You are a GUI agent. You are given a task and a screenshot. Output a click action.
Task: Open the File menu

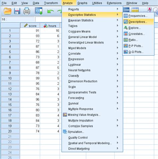coord(4,3)
